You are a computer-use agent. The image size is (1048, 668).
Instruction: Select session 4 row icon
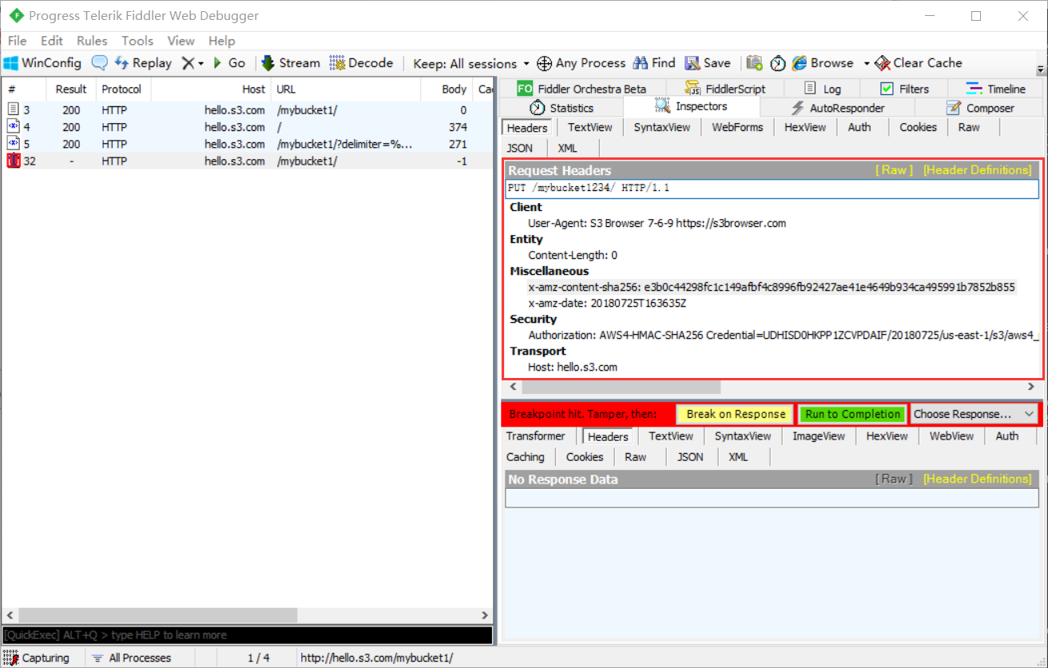[13, 126]
